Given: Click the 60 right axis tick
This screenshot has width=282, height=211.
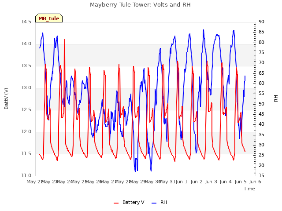Looking at the screenshot, I should 261,83.
